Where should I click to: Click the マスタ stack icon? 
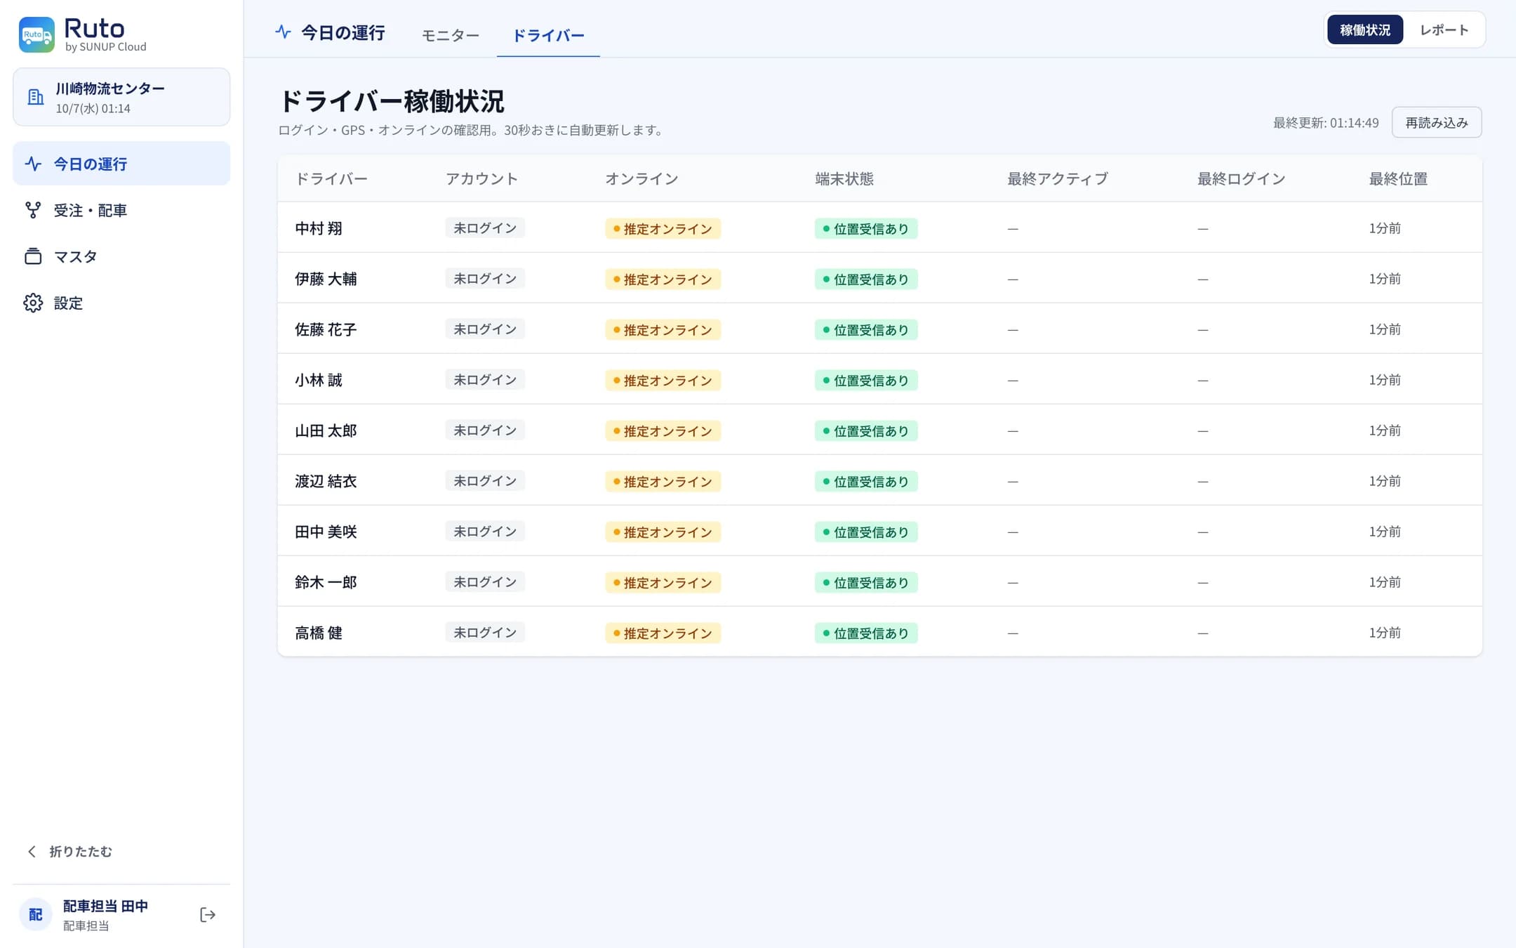33,256
